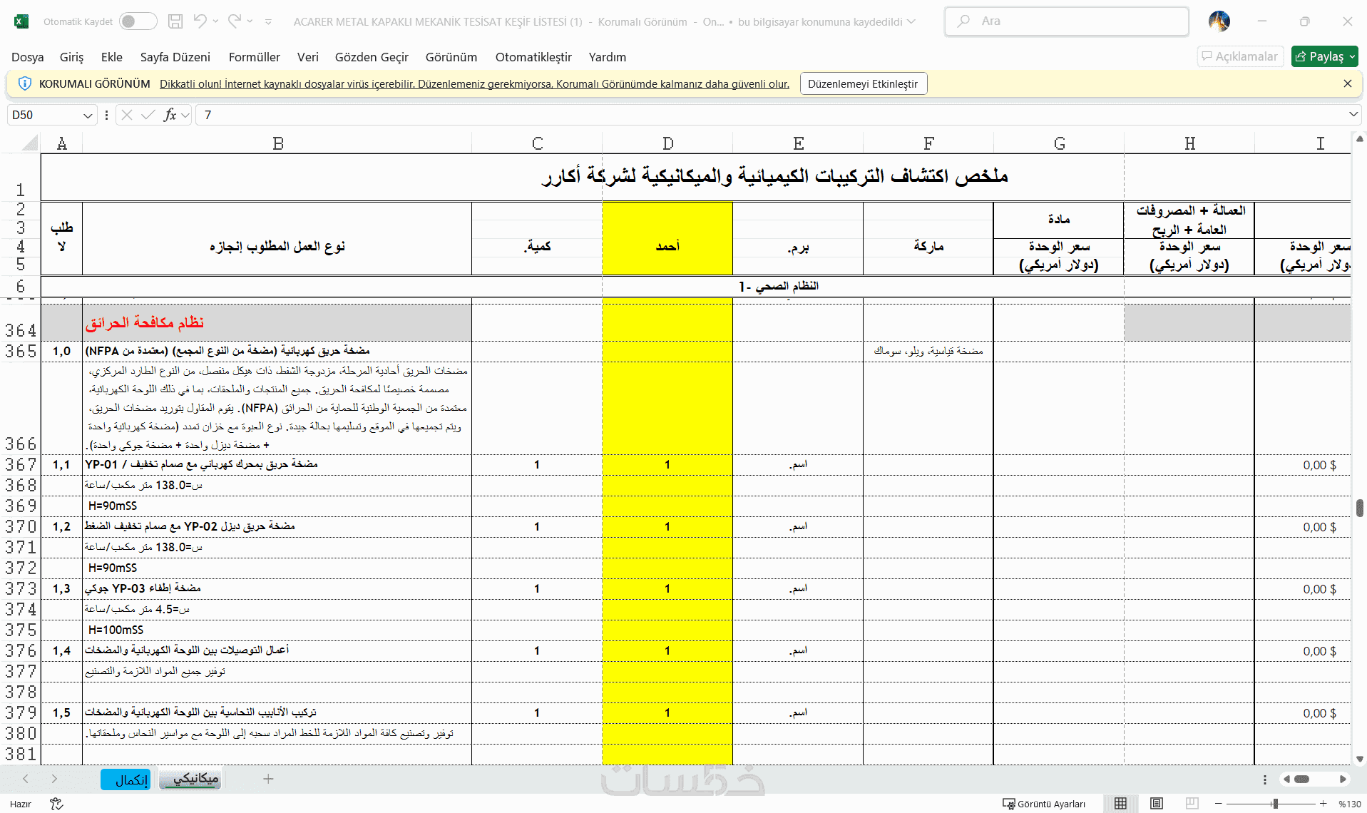
Task: Switch to Page Break Preview icon
Action: click(1192, 804)
